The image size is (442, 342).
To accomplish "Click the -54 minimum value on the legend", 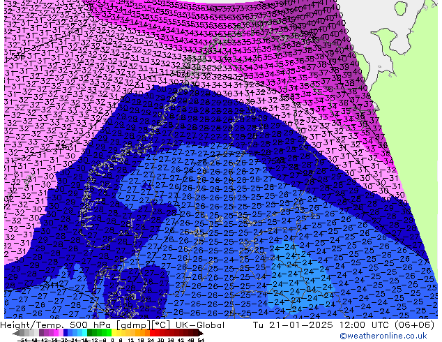I will (22, 340).
